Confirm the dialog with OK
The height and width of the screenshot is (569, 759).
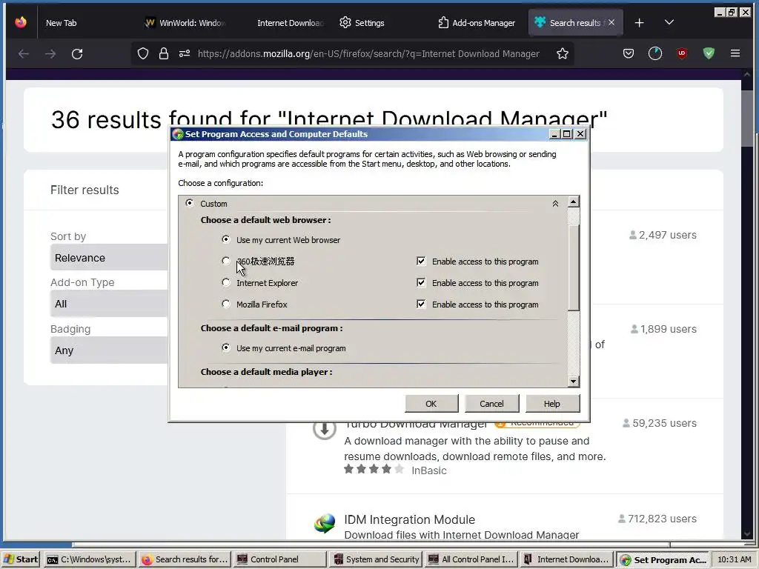(431, 404)
